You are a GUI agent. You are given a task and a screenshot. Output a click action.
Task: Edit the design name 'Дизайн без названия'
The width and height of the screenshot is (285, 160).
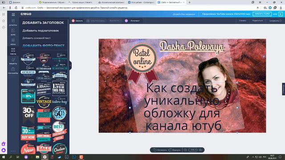[184, 14]
